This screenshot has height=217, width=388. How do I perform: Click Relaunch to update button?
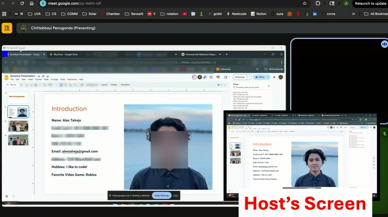coord(370,3)
